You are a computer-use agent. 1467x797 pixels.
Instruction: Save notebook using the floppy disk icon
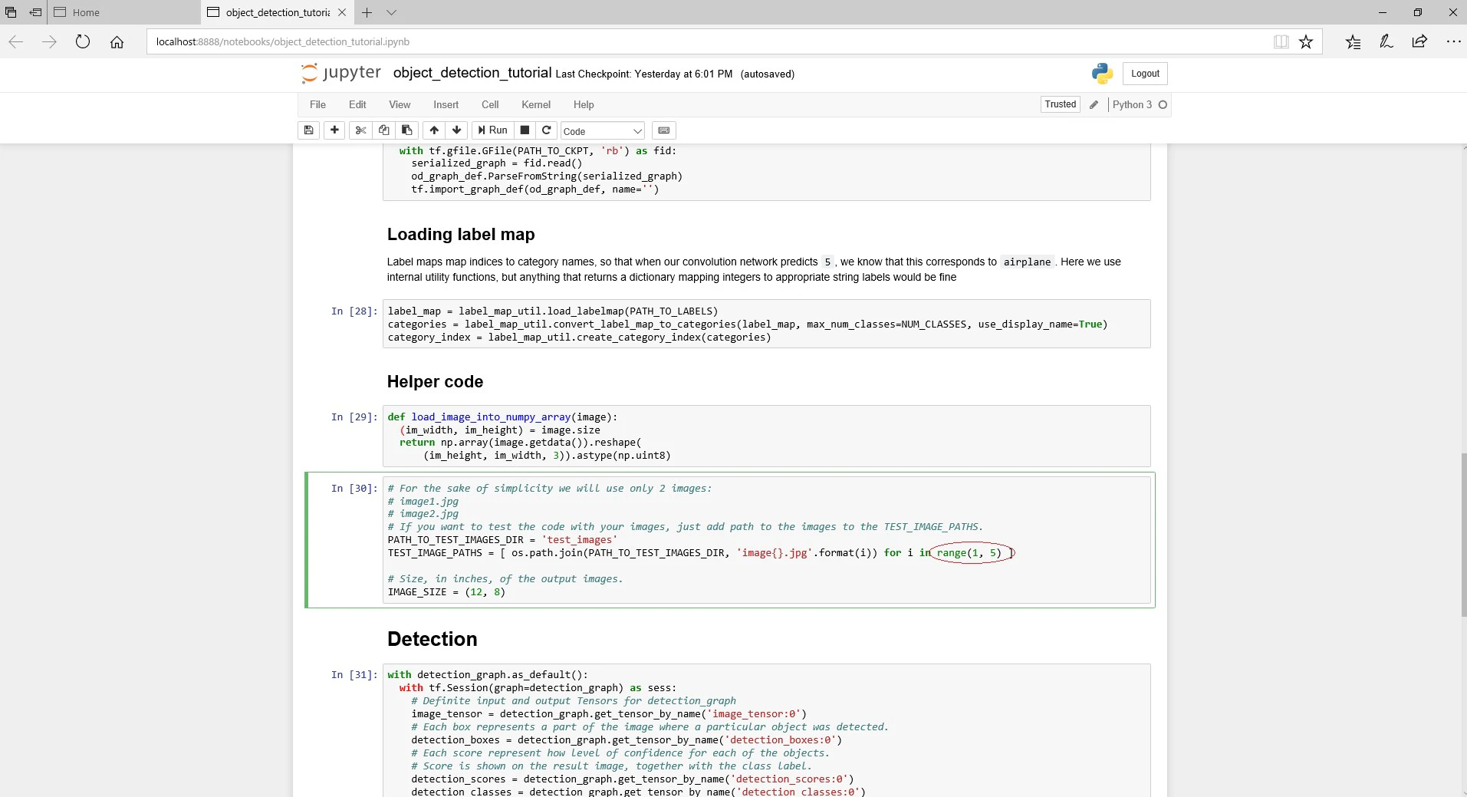pos(308,130)
